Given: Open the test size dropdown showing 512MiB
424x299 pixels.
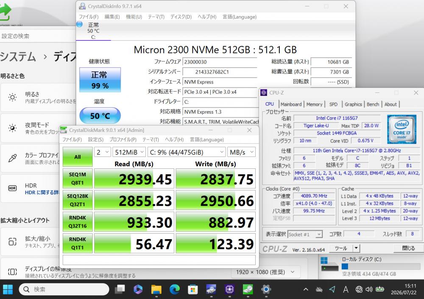Looking at the screenshot, I should point(129,152).
